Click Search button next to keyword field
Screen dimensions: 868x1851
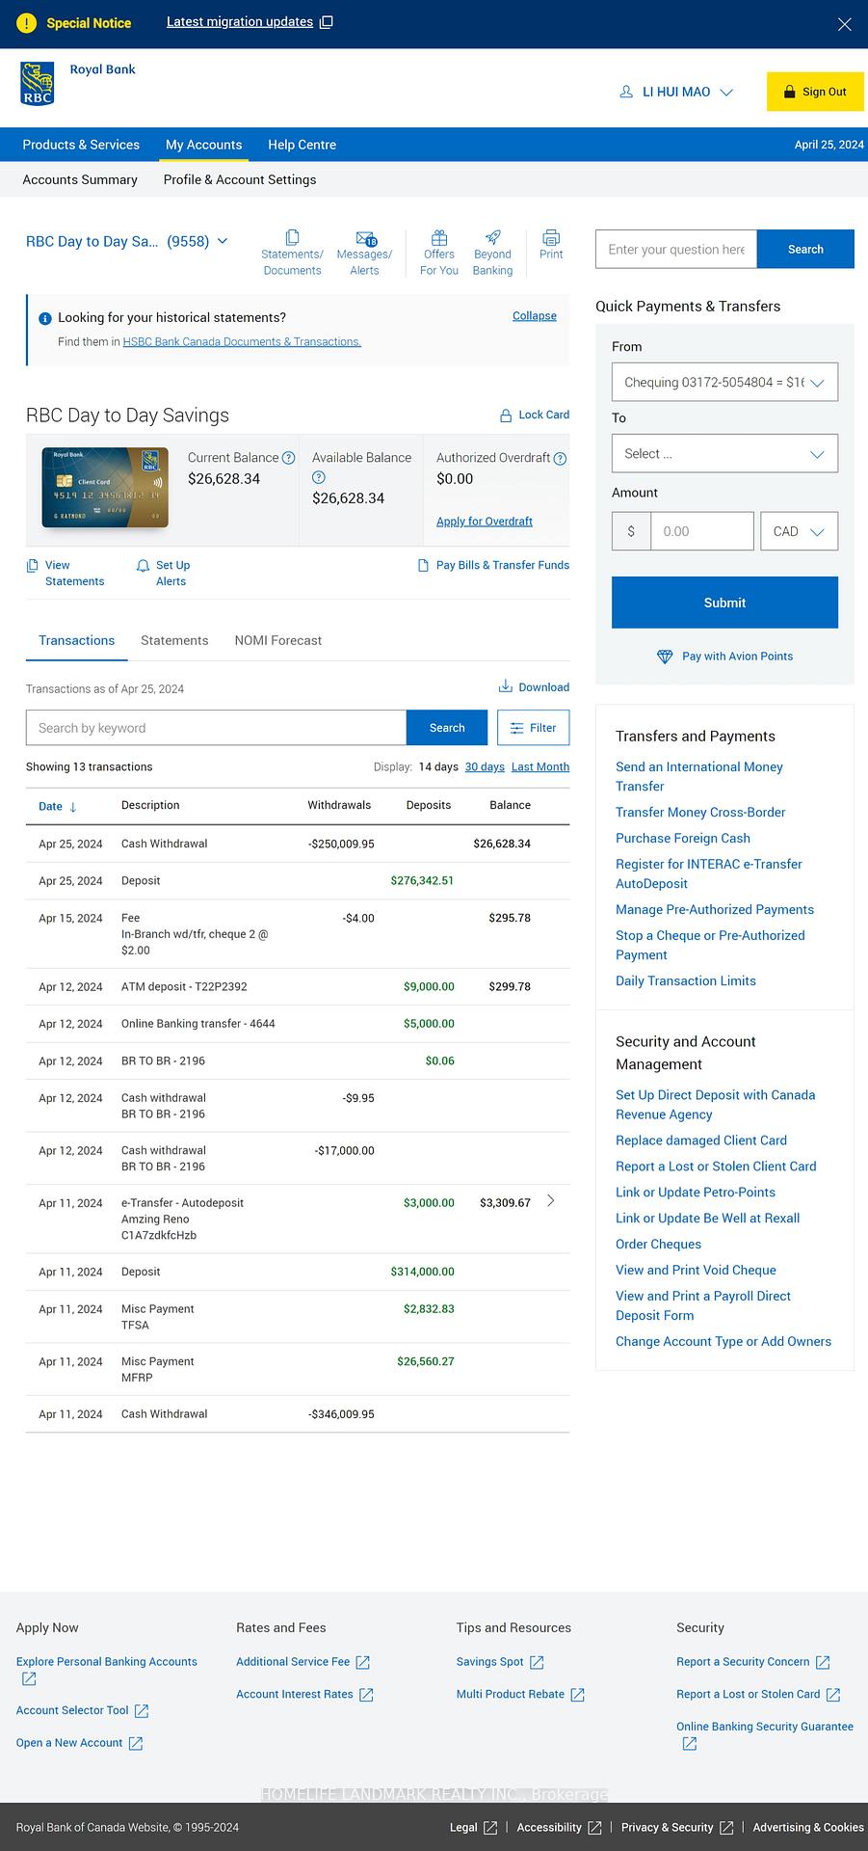(x=447, y=728)
